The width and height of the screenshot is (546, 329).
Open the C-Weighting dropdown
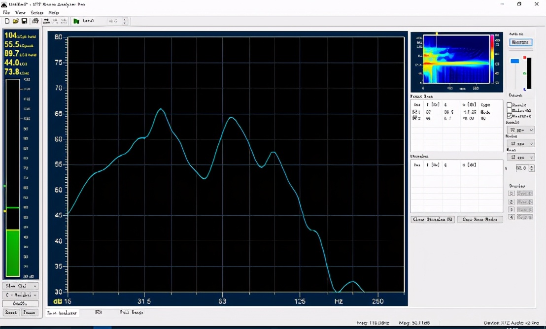click(21, 295)
